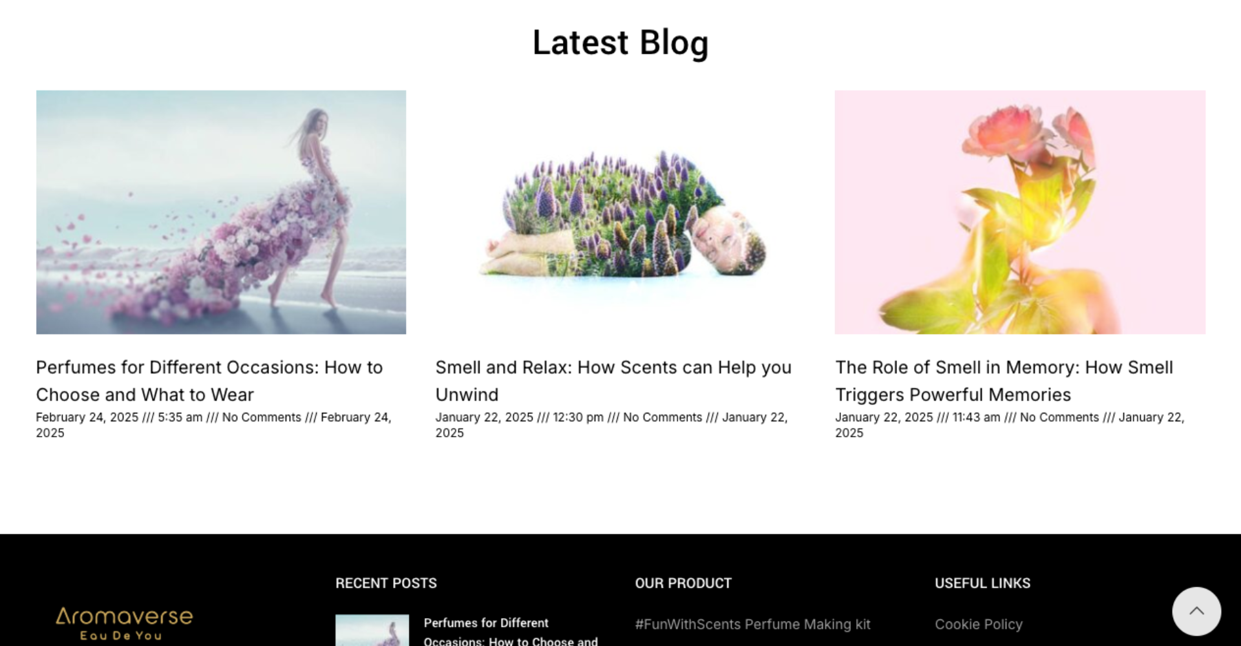Open the pink rose silhouette blog image
The width and height of the screenshot is (1241, 646).
(1020, 212)
